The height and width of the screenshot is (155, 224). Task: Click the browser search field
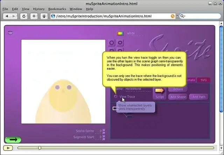(200, 16)
